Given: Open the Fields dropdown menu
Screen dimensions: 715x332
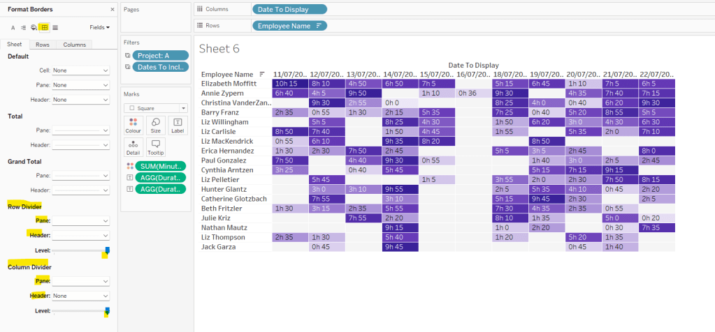Looking at the screenshot, I should pos(100,27).
